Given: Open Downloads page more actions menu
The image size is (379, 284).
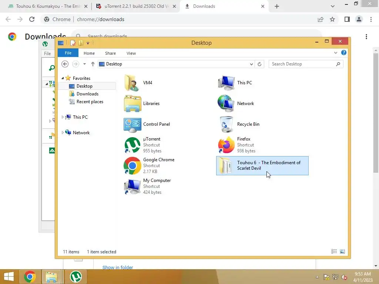Looking at the screenshot, I should [x=366, y=37].
